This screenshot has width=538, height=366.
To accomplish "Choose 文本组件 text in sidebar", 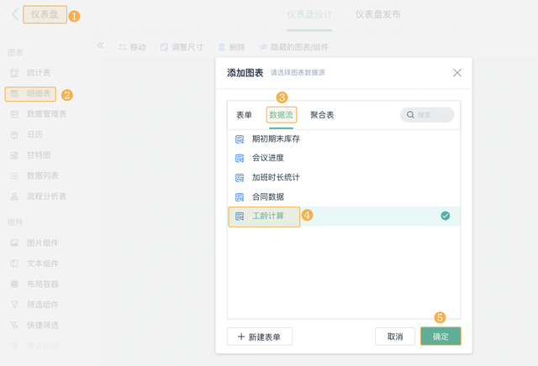I will click(x=43, y=264).
